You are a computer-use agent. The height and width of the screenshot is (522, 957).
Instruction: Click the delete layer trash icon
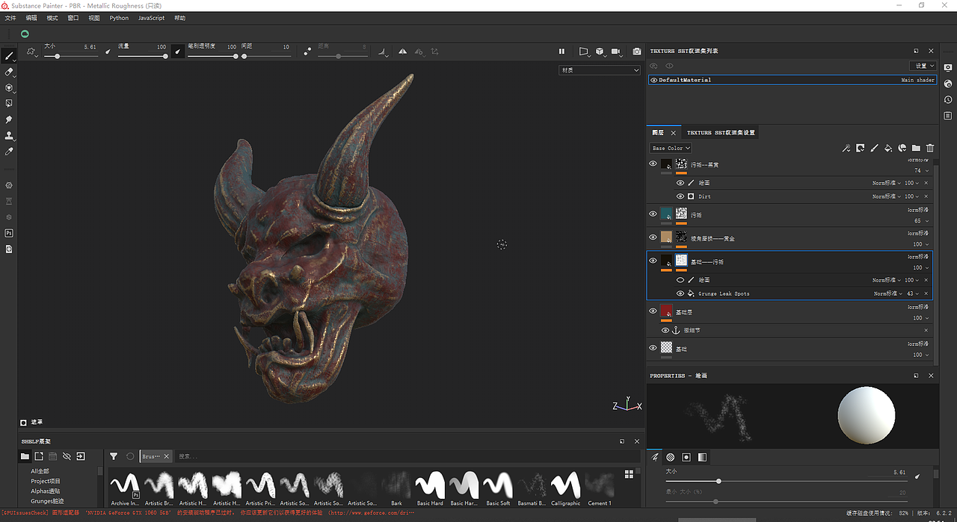coord(930,149)
